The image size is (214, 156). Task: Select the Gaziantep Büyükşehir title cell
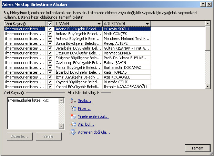78,63
